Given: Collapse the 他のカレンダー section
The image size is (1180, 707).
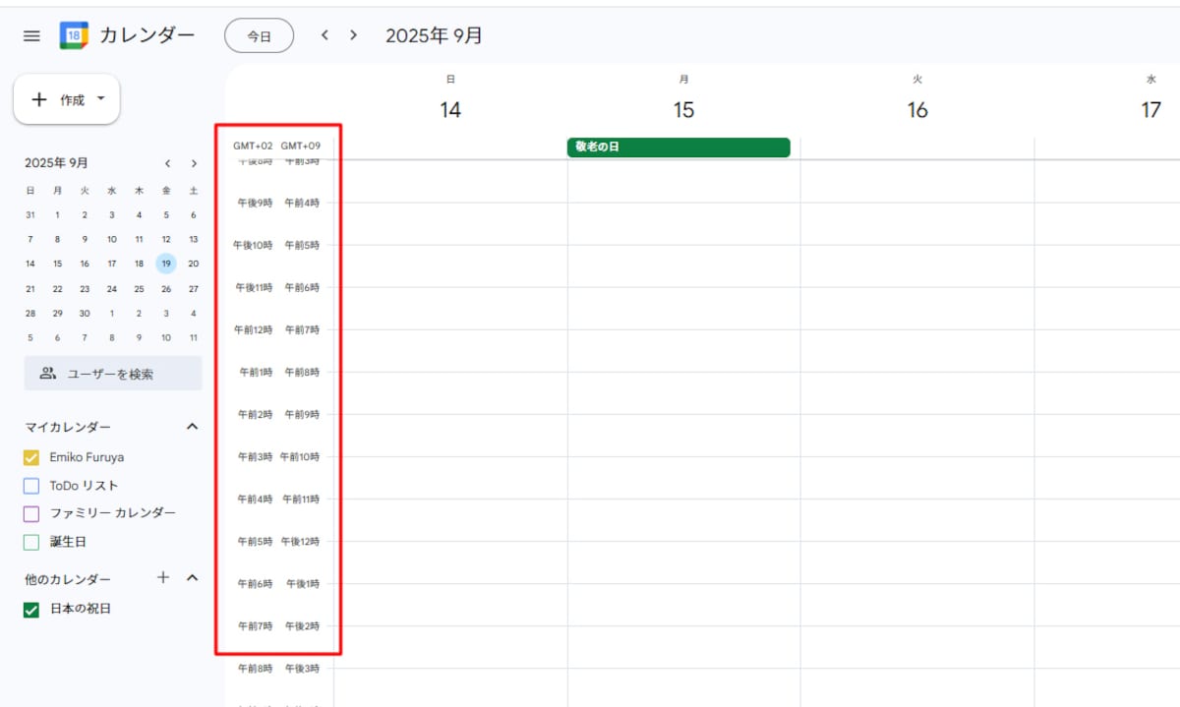Looking at the screenshot, I should [193, 578].
